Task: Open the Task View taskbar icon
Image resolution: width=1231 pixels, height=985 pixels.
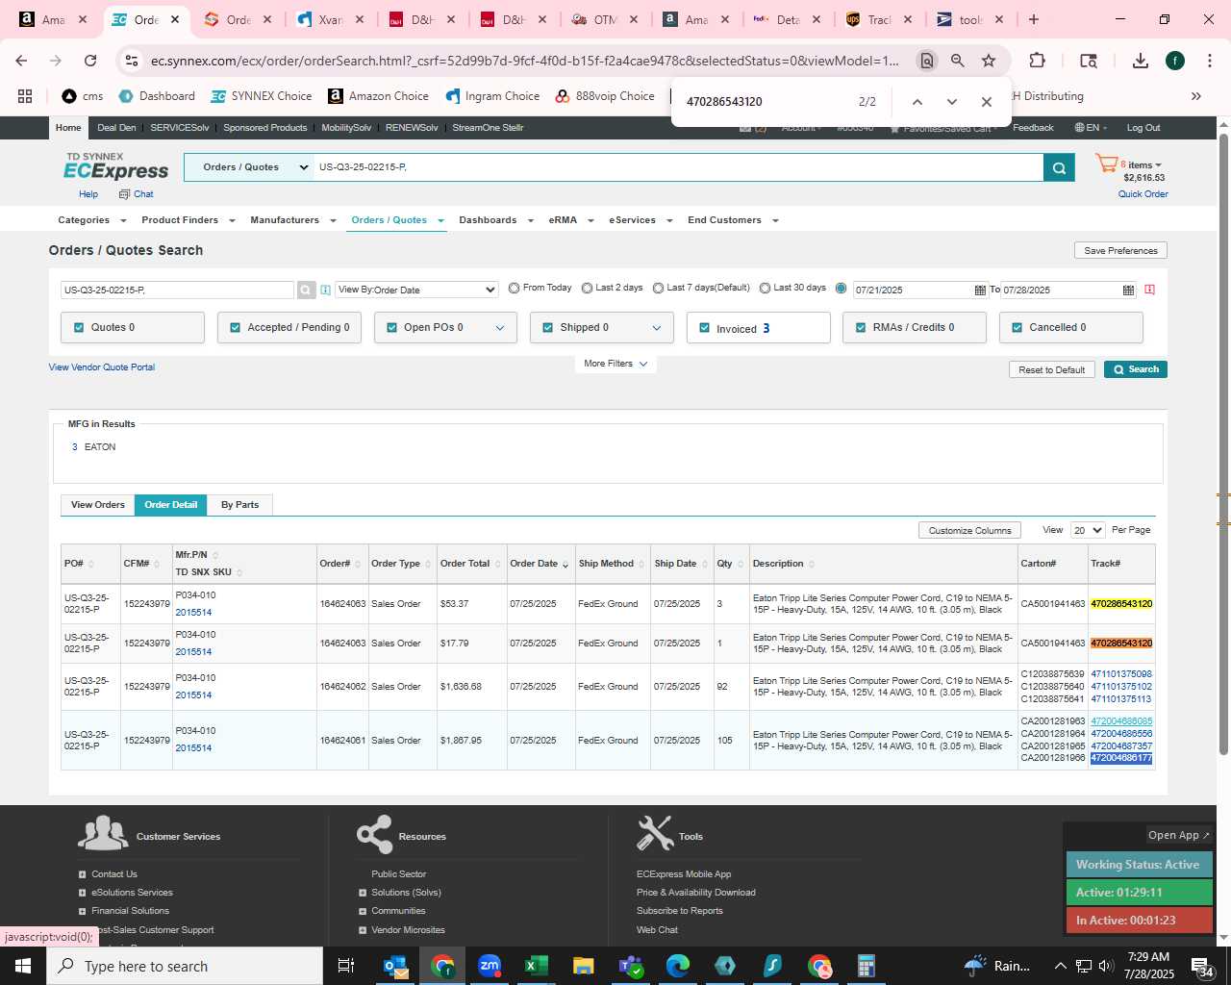Action: tap(346, 966)
